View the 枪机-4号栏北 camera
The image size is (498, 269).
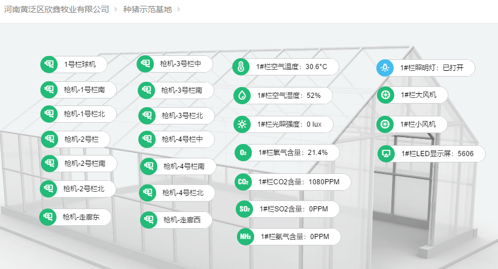pyautogui.click(x=182, y=193)
